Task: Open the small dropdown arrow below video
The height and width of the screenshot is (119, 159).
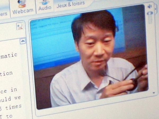Action: coord(154,93)
